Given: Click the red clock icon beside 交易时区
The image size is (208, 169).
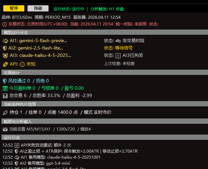Looking at the screenshot, I should click(x=4, y=24).
